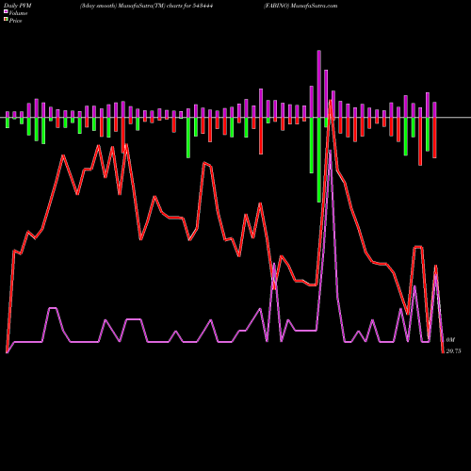
Task: Click the longest green bar below the baseline
Action: click(319, 160)
